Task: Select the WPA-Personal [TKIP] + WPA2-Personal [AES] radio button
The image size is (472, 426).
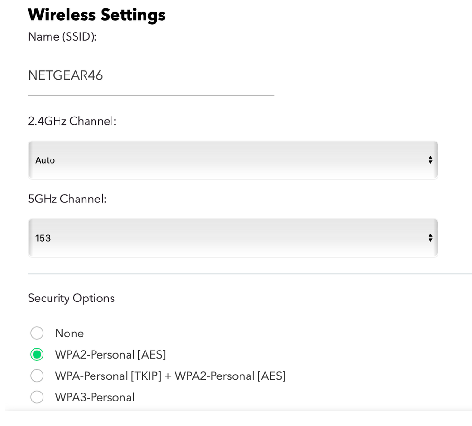Action: (x=37, y=376)
